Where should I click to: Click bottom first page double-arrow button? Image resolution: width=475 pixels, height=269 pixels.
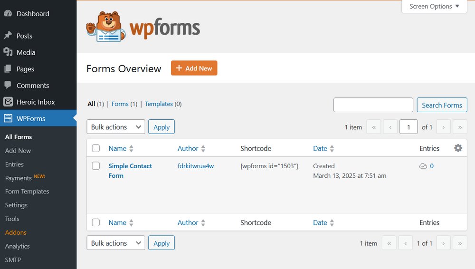pos(389,243)
